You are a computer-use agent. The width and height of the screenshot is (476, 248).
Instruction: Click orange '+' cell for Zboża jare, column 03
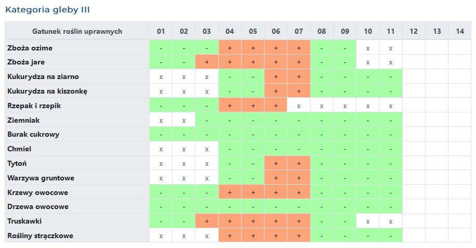pos(207,62)
